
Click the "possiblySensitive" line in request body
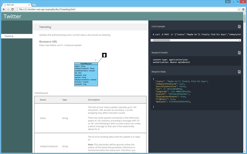click(x=170, y=86)
